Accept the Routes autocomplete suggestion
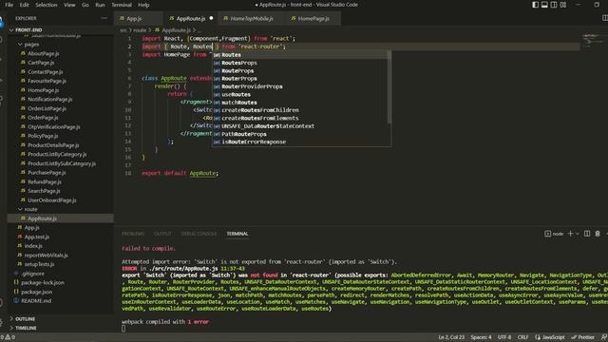Screen dimensions: 608x342 (300, 55)
